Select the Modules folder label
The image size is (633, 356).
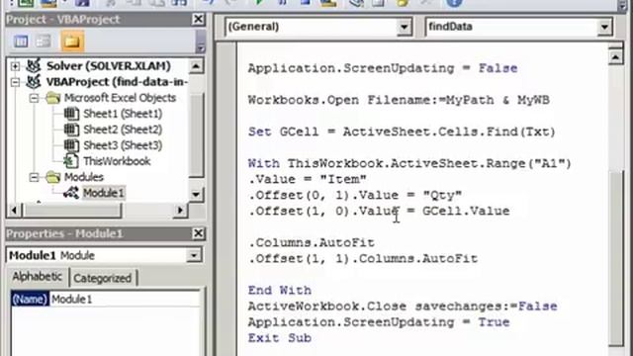83,177
